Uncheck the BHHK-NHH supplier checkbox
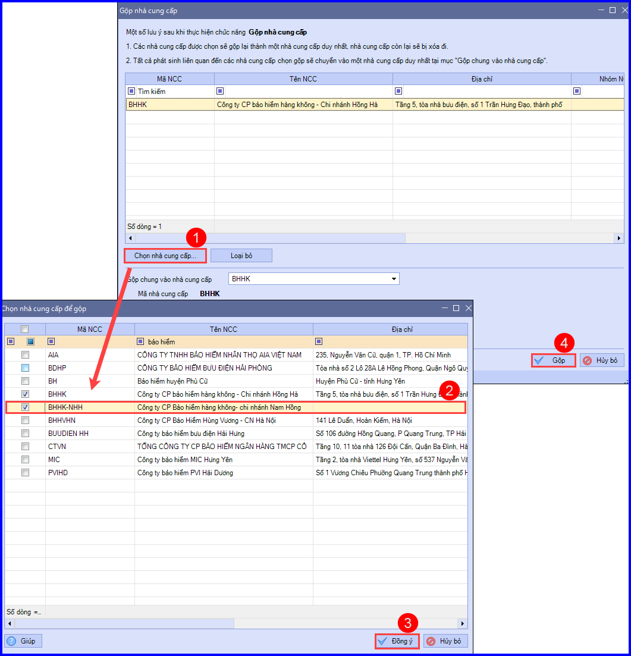Viewport: 631px width, 656px height. click(x=26, y=407)
